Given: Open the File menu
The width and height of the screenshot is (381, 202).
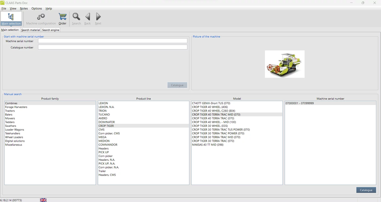Looking at the screenshot, I should tap(4, 8).
